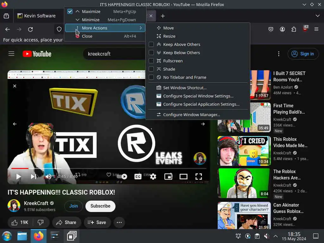
Task: Choose Resize from the window menu
Action: coord(198,36)
